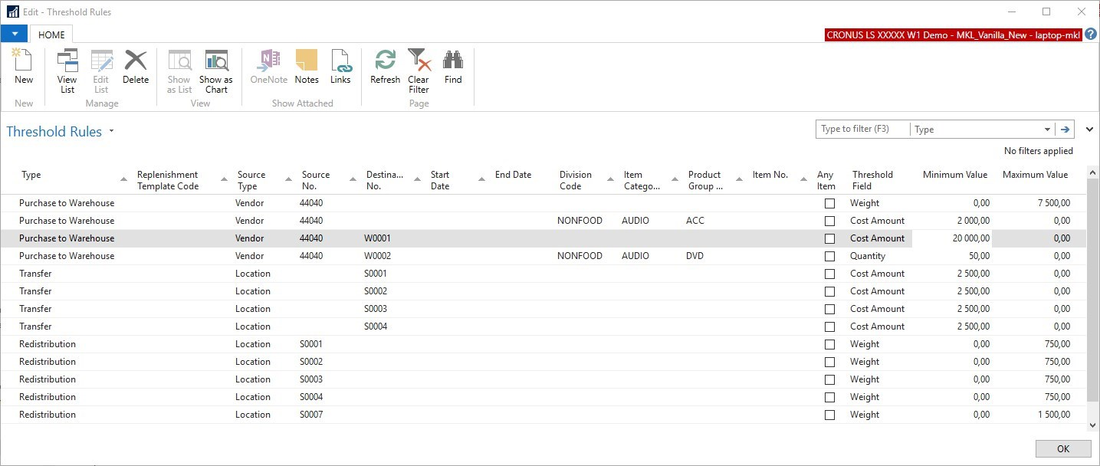Expand the filter pane chevron

click(1089, 130)
